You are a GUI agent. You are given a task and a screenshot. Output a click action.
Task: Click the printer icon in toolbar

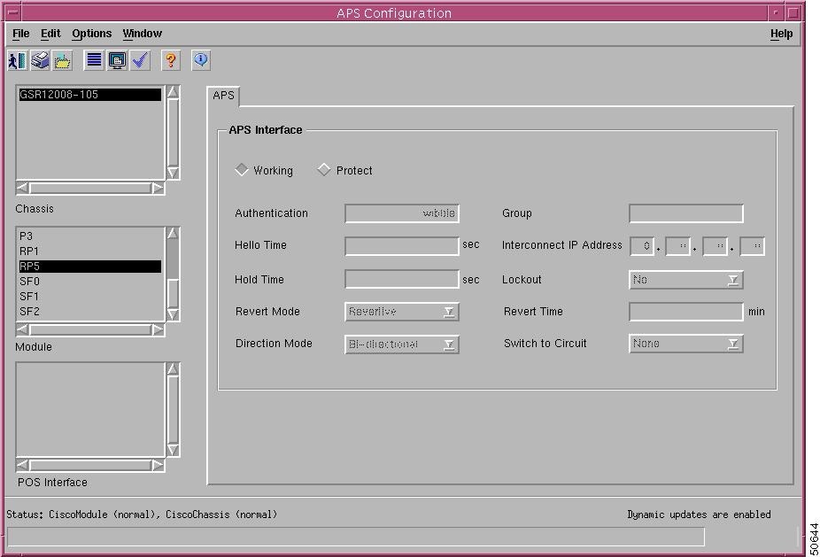[x=40, y=60]
